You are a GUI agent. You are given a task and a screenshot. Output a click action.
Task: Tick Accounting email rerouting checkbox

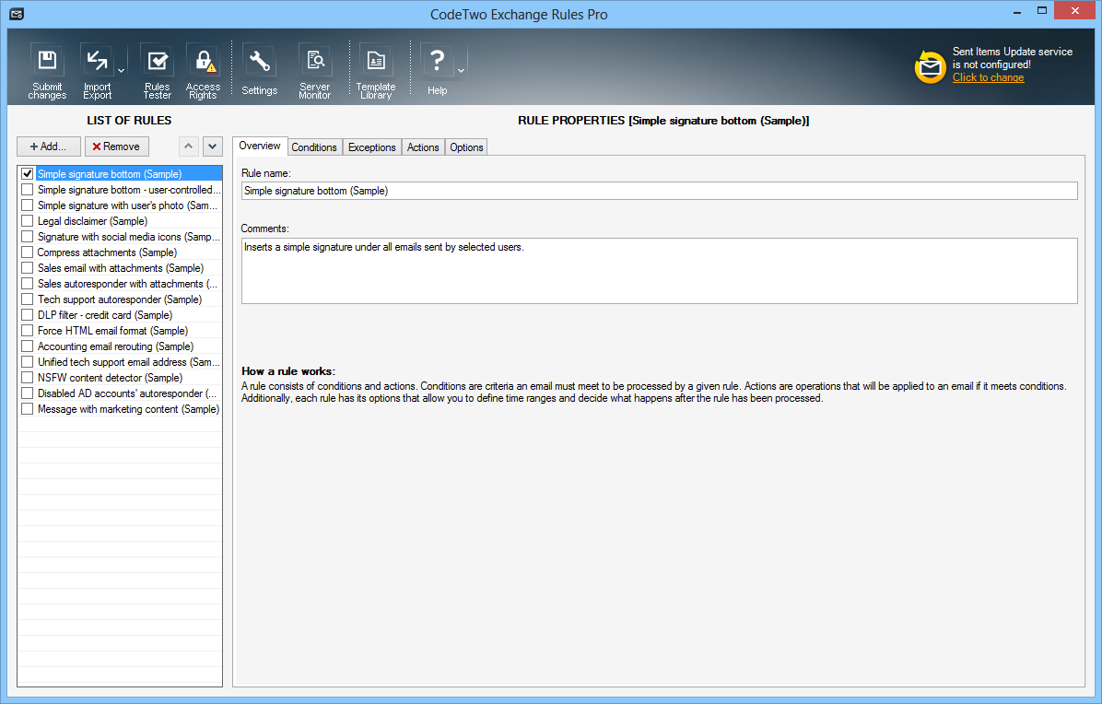tap(28, 346)
